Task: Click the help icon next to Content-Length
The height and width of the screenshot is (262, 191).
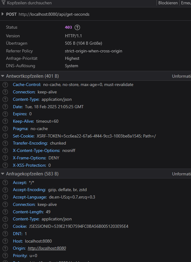Action: 5,212
